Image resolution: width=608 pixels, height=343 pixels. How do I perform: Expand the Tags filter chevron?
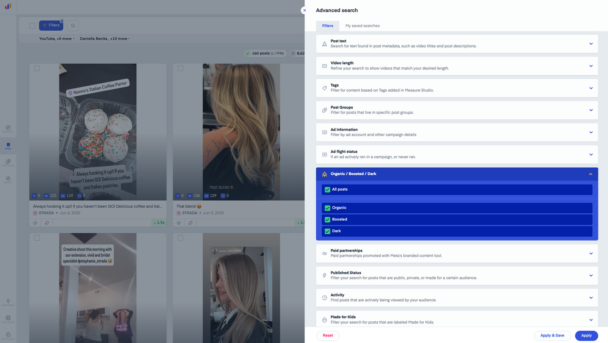pyautogui.click(x=591, y=88)
